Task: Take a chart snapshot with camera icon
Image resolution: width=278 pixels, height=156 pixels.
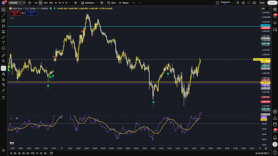Action: coord(254,3)
